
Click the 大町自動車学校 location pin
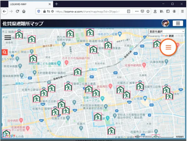tap(34, 72)
